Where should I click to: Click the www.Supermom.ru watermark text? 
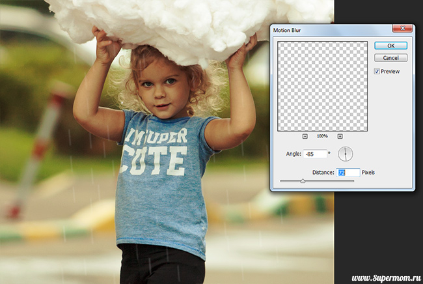[x=375, y=274]
